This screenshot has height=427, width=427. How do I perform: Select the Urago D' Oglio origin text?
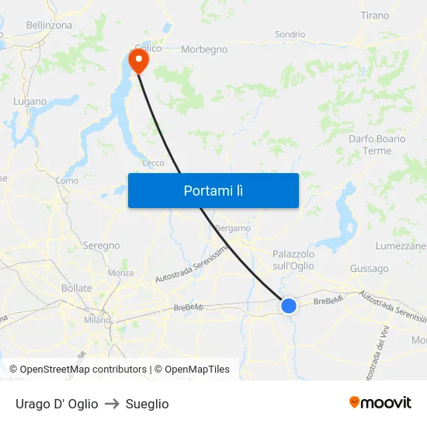[x=57, y=404]
